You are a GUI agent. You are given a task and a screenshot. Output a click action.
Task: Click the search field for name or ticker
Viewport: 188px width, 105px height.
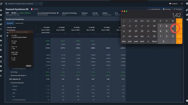(24, 4)
